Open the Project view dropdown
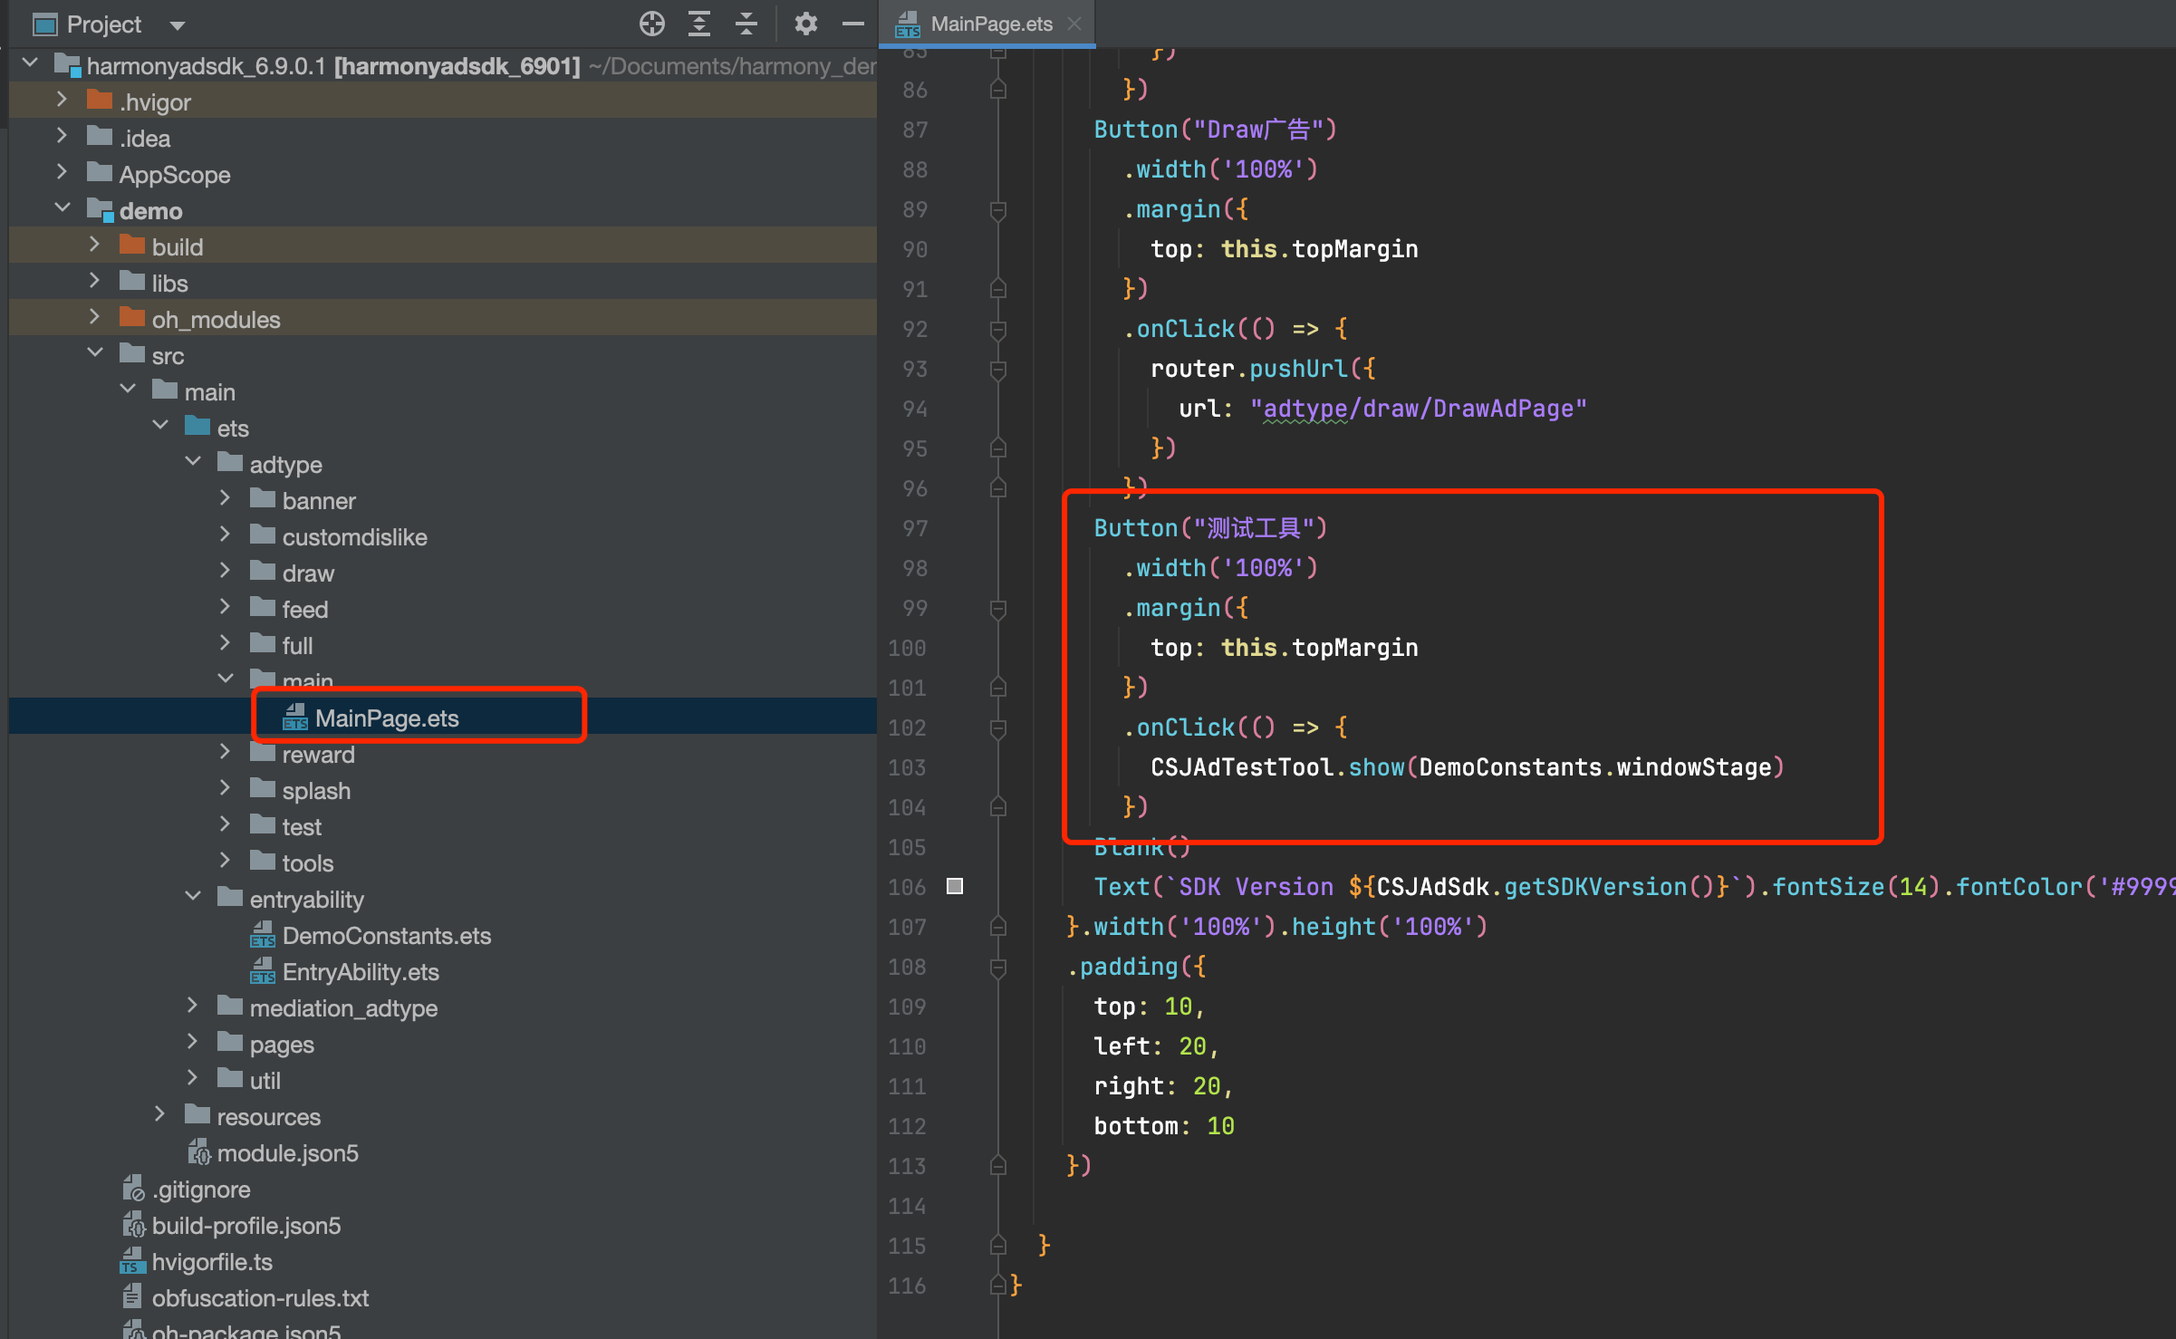This screenshot has width=2176, height=1339. [x=178, y=25]
